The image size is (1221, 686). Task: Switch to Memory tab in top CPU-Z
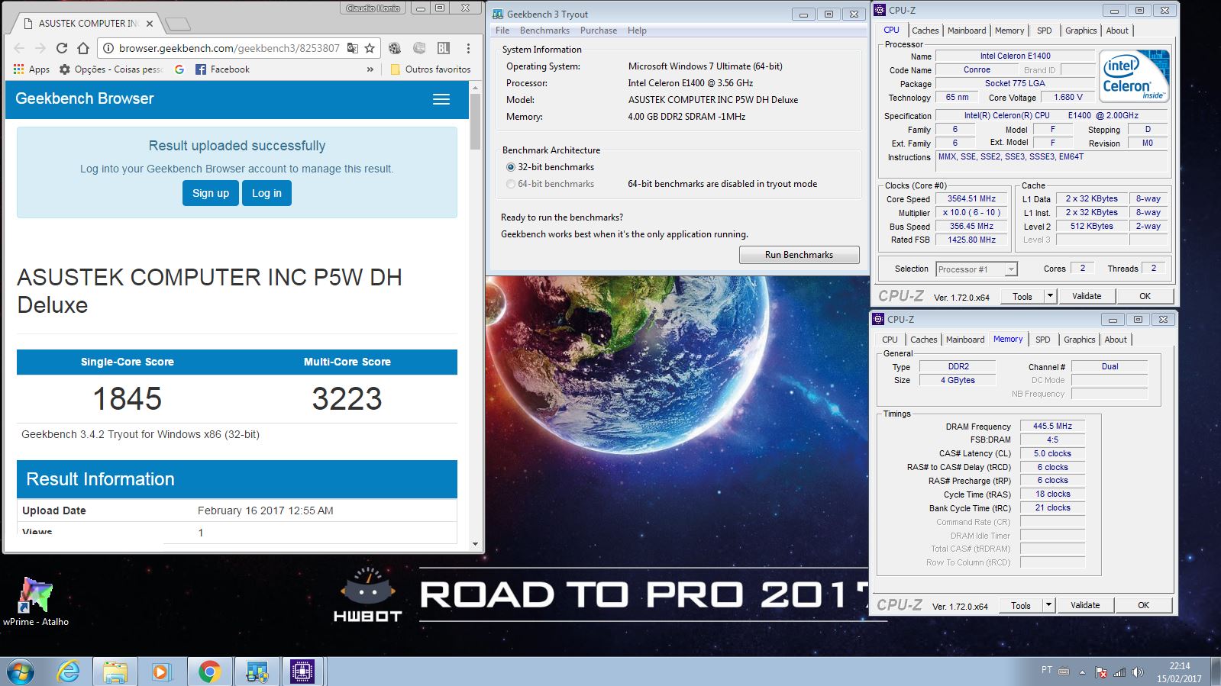click(x=1009, y=31)
